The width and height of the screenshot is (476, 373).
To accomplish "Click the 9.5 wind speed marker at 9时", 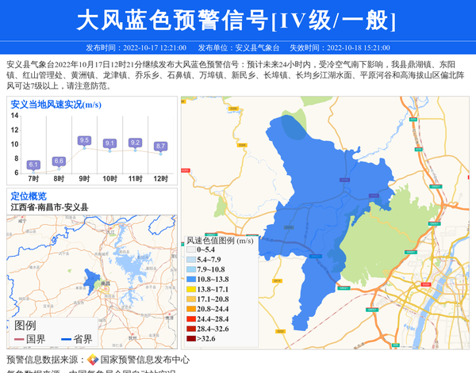I will click(x=84, y=140).
